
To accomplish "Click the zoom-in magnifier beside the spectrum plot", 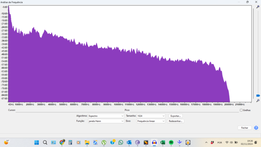I will [x=258, y=7].
